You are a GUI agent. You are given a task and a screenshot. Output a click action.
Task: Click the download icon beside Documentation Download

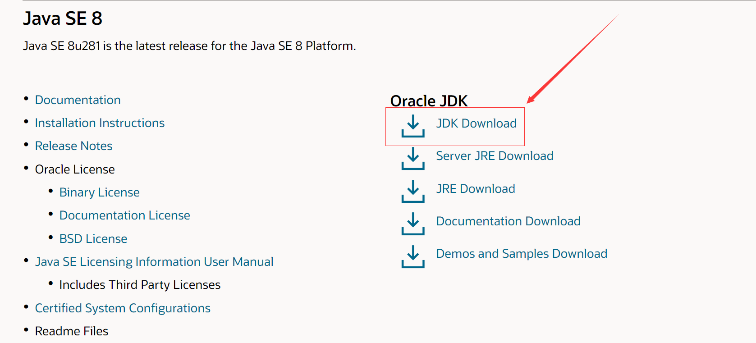[x=413, y=224]
